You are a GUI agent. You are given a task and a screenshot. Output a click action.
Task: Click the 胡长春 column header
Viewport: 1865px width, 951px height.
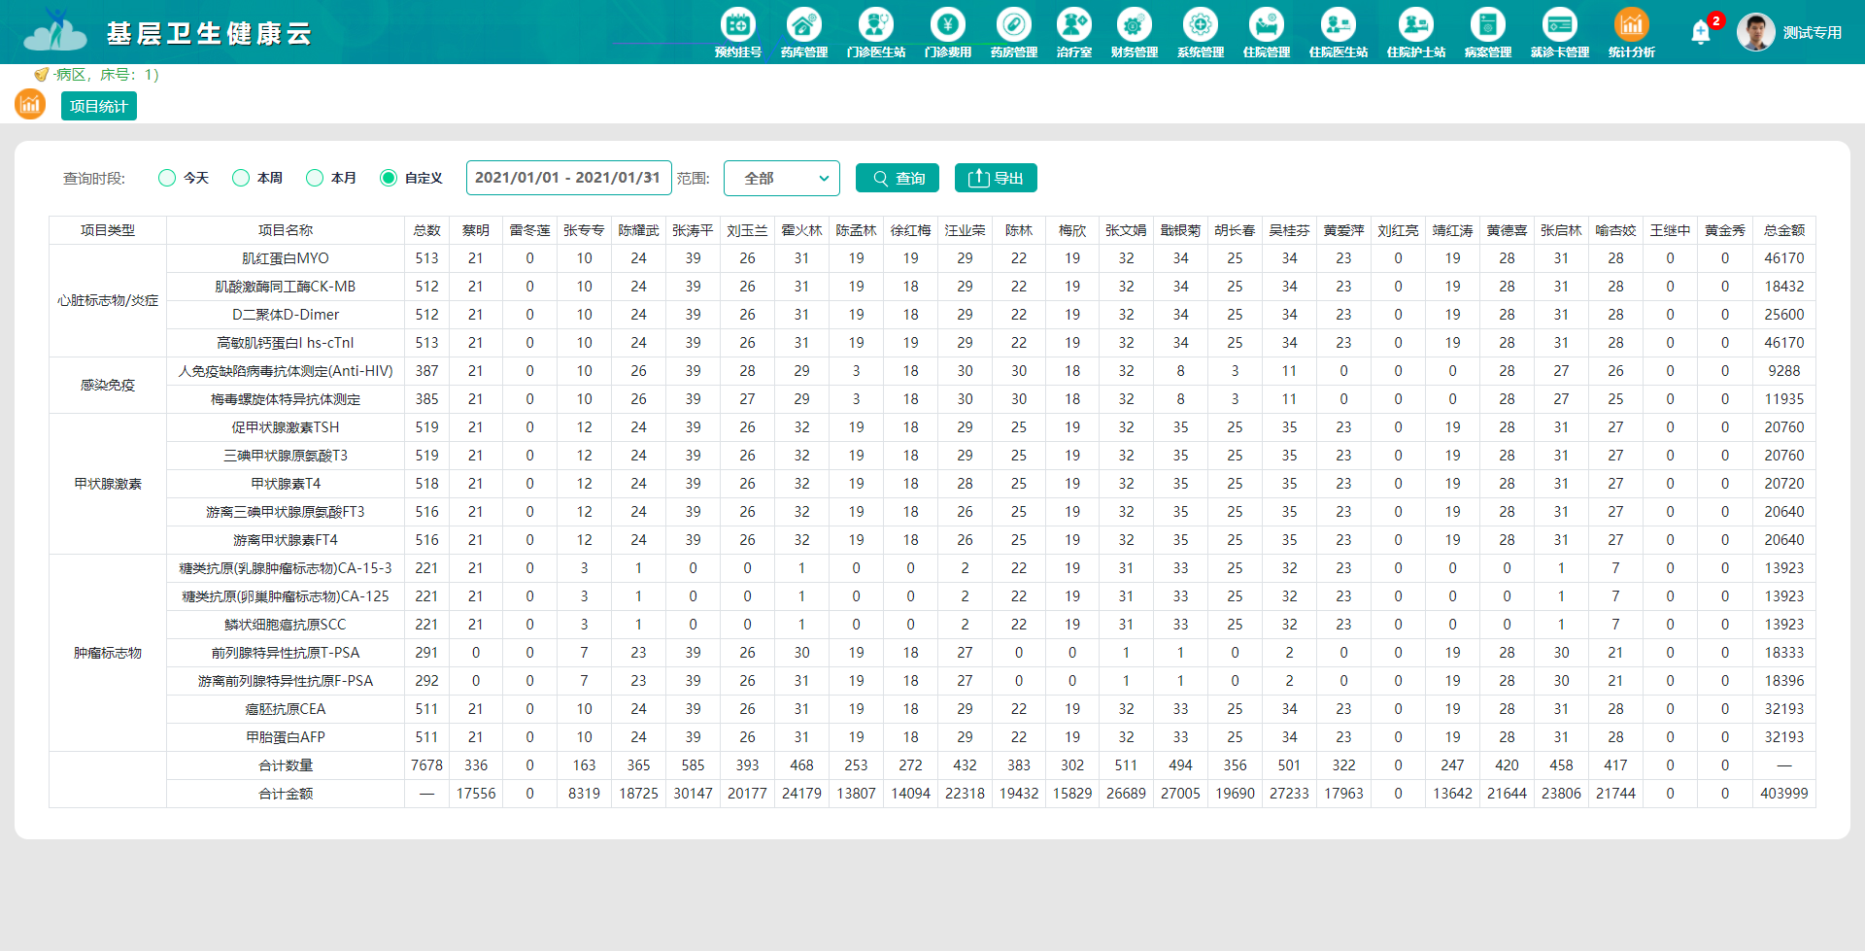[x=1236, y=230]
